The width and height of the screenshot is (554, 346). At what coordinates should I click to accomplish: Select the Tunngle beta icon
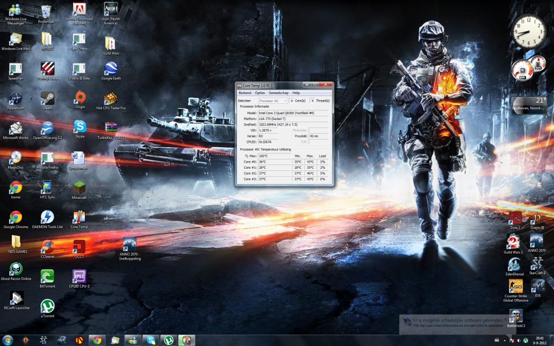point(48,71)
